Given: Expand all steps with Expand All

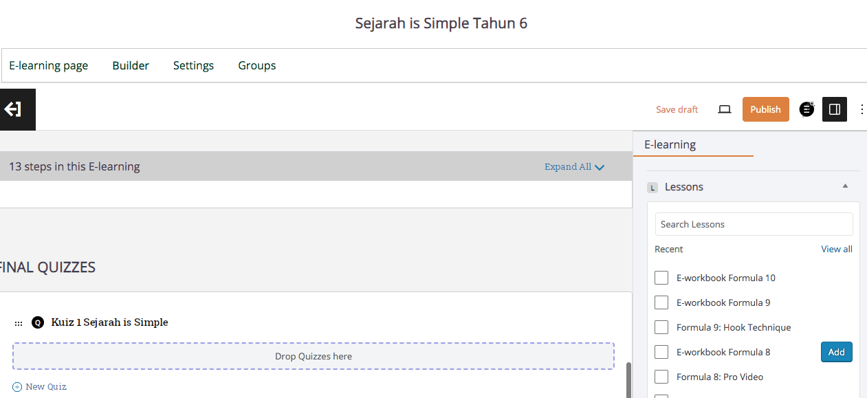Looking at the screenshot, I should [573, 166].
